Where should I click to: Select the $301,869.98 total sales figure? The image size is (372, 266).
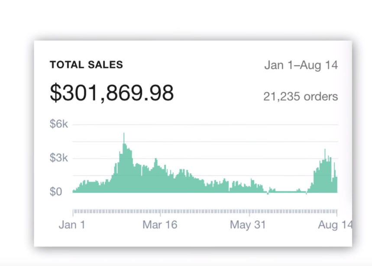pyautogui.click(x=112, y=93)
